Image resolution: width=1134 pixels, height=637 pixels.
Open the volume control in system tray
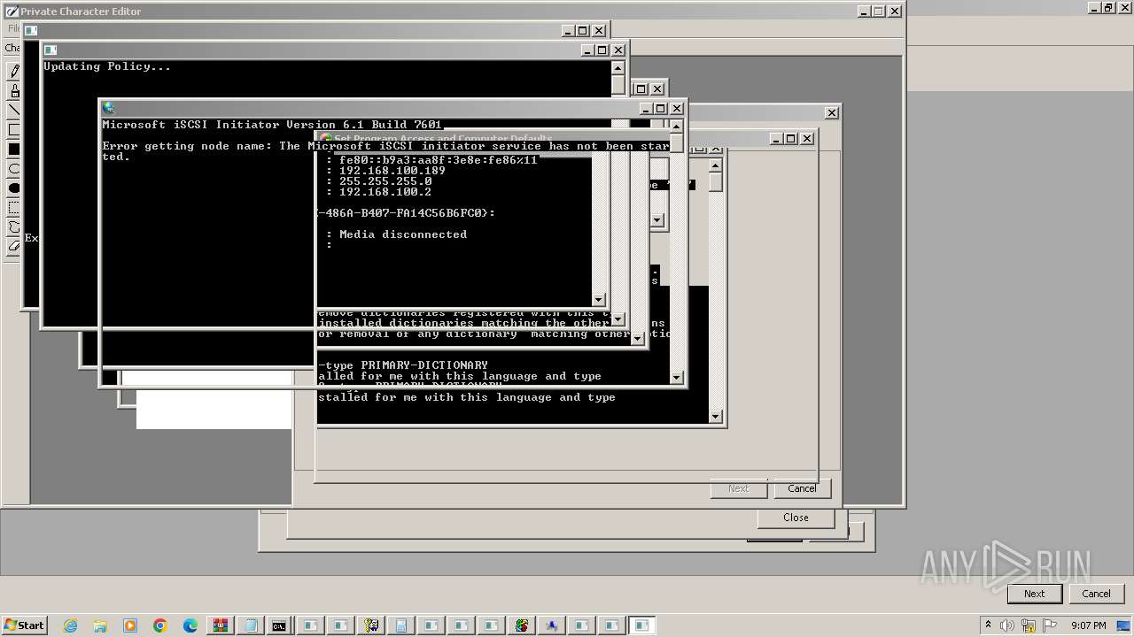[x=1009, y=625]
